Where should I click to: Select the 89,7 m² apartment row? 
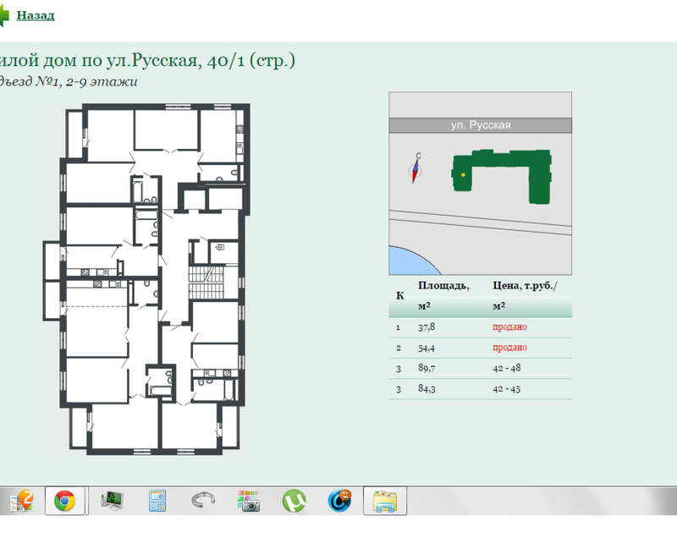point(480,369)
